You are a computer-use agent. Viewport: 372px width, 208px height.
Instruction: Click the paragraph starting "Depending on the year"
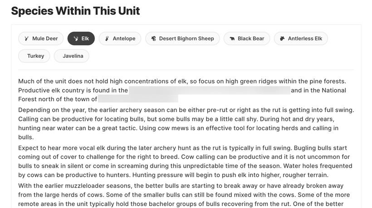pos(186,123)
